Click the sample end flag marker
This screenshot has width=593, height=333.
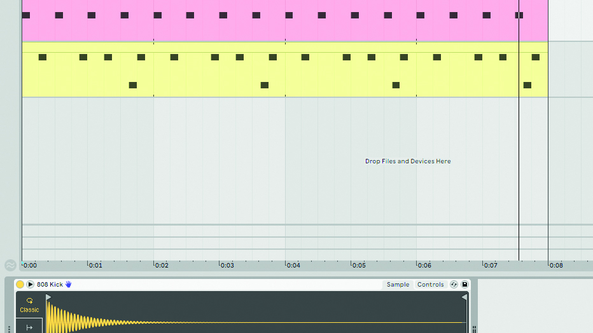point(464,297)
